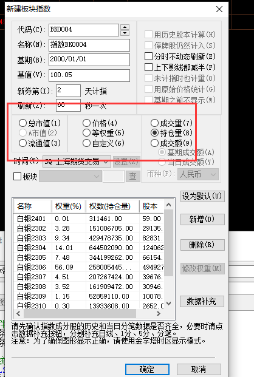
Task: Click the 代码 spinner up arrow
Action: 125,27
